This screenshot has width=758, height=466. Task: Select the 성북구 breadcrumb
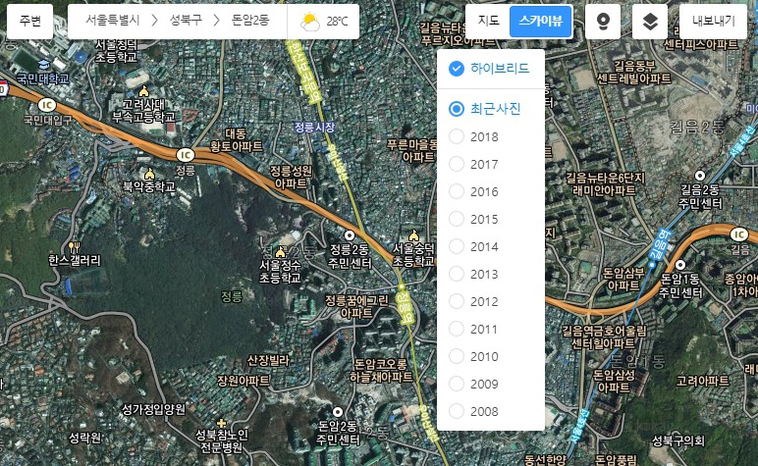pos(186,21)
